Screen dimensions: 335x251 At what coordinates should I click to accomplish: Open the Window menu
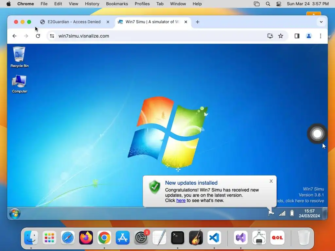click(178, 4)
